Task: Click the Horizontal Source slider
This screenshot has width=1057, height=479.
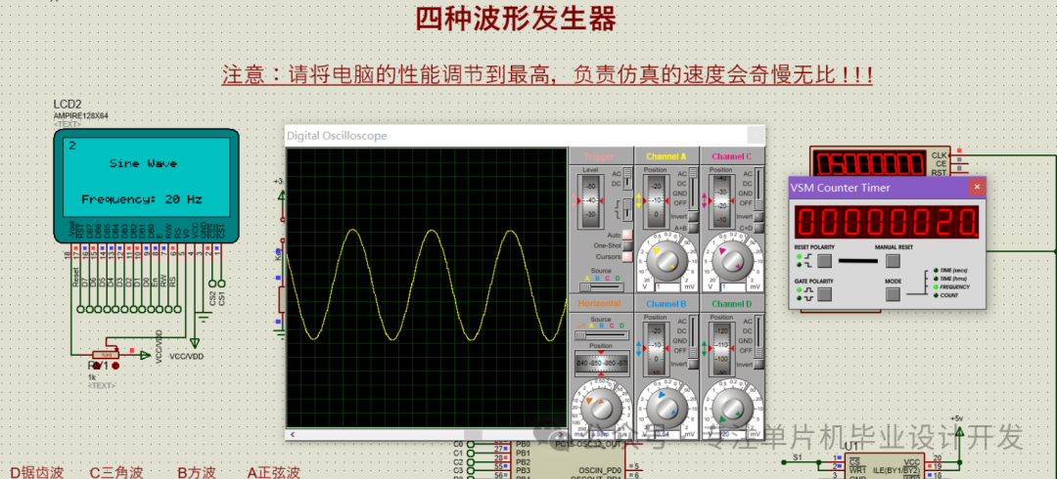Action: 601,335
